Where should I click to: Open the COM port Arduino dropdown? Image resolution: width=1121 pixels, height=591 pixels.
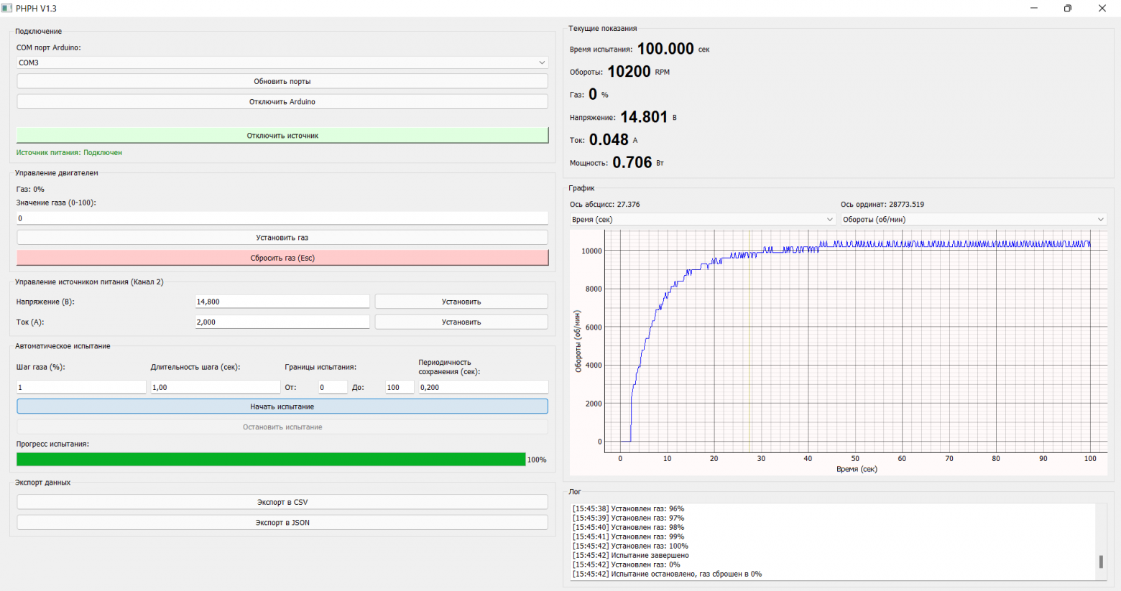[282, 62]
